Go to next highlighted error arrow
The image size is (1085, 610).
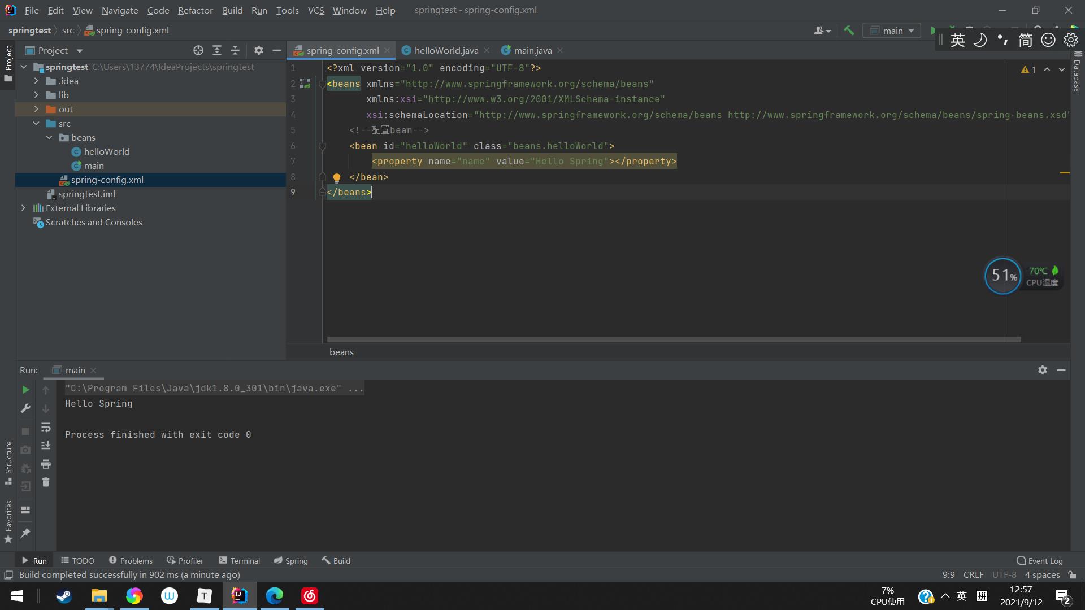tap(1062, 69)
